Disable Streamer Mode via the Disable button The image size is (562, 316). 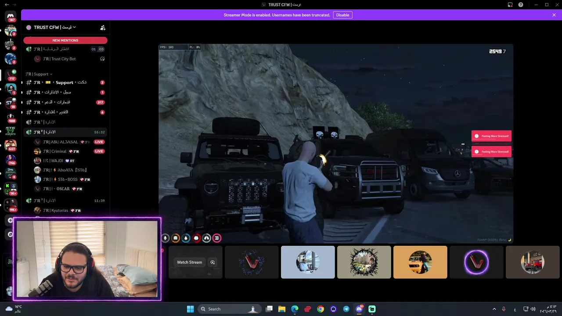[x=342, y=15]
